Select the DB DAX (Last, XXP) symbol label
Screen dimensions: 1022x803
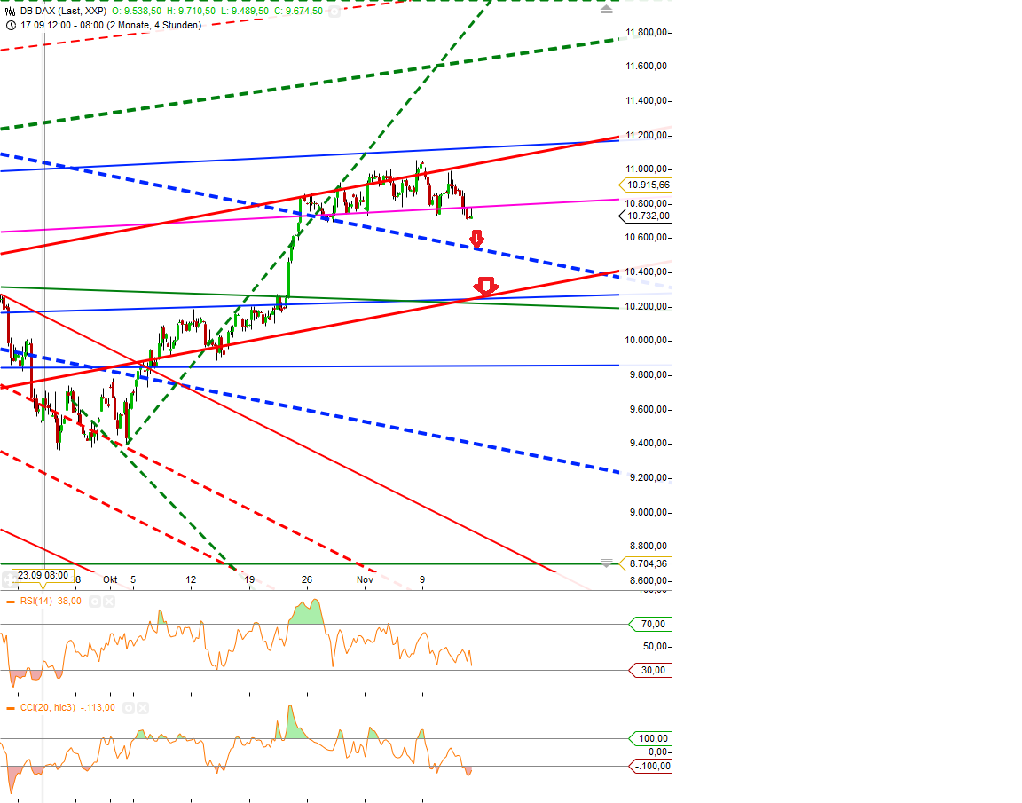60,11
